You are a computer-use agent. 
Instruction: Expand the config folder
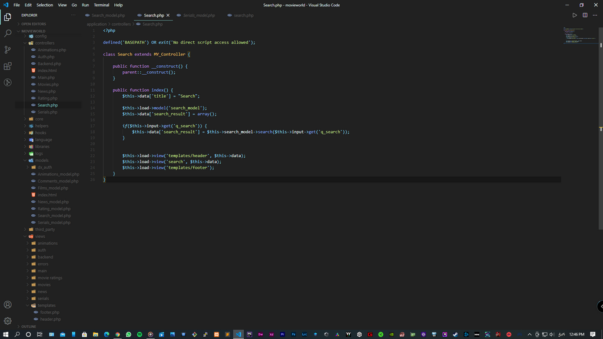click(x=41, y=36)
